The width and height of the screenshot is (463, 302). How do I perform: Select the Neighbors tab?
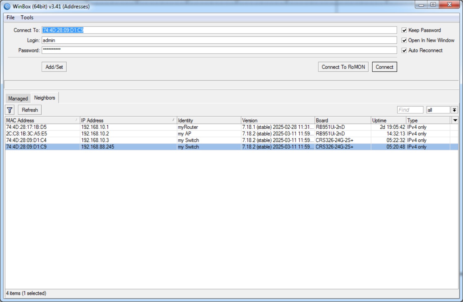(45, 98)
